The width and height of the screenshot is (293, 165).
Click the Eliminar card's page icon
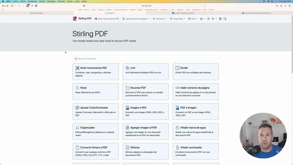(127, 148)
